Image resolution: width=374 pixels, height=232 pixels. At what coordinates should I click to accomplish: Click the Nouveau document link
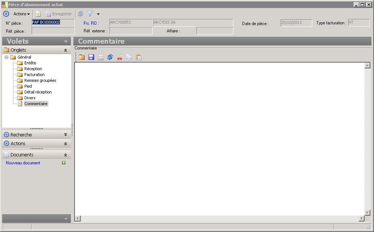pos(23,163)
